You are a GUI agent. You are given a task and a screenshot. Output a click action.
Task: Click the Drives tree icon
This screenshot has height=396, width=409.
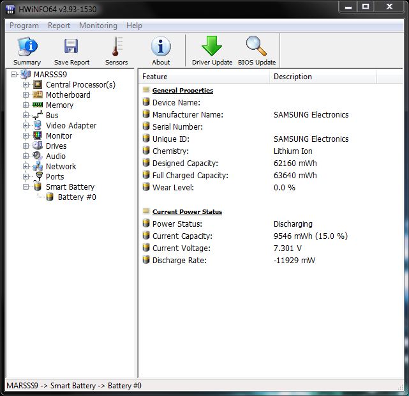38,146
